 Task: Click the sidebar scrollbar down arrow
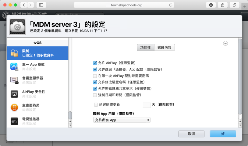tap(70, 125)
